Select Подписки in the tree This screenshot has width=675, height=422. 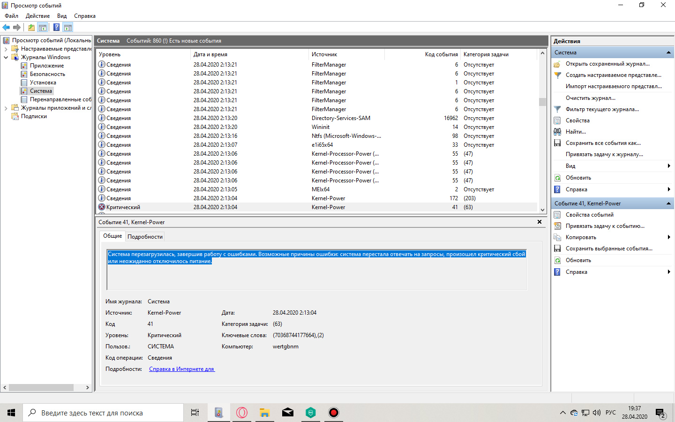click(x=34, y=116)
